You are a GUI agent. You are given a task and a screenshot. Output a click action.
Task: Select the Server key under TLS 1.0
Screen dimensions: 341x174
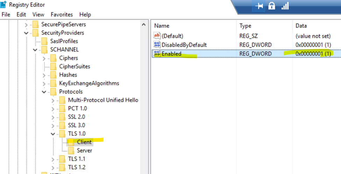84,150
